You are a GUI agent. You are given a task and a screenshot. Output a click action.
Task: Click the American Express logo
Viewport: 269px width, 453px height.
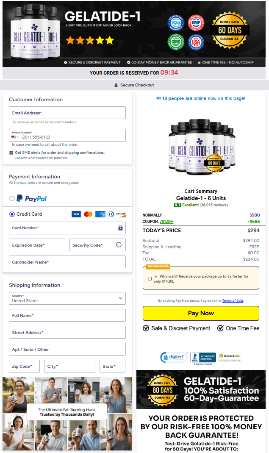pos(100,214)
